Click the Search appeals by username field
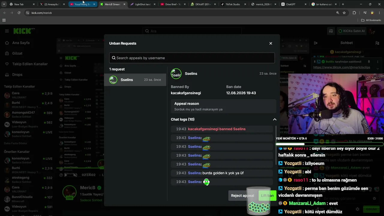 click(x=192, y=58)
